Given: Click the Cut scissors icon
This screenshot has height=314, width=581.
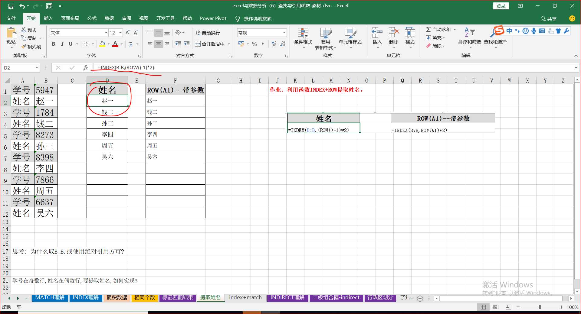Looking at the screenshot, I should click(23, 30).
